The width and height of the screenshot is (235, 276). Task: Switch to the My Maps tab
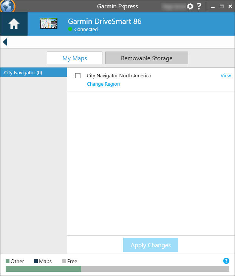click(74, 58)
